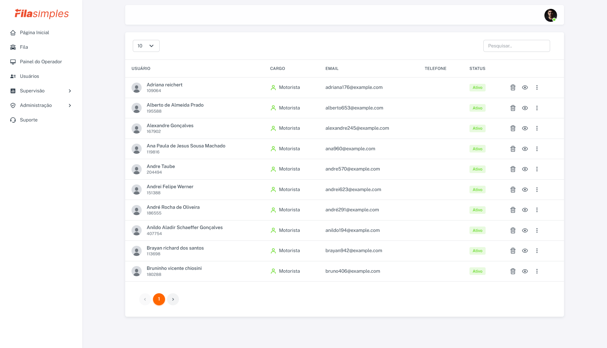Open three-dot menu for Alberto de Almeida Prado

[x=537, y=108]
